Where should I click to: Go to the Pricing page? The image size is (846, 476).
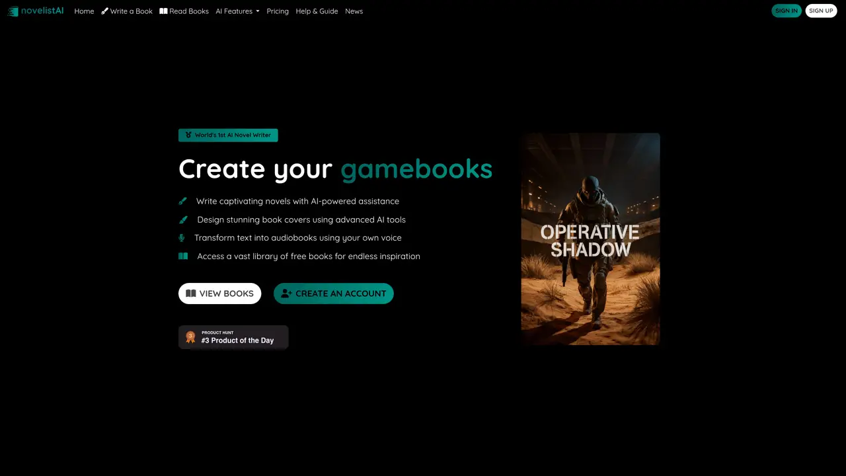pyautogui.click(x=278, y=11)
